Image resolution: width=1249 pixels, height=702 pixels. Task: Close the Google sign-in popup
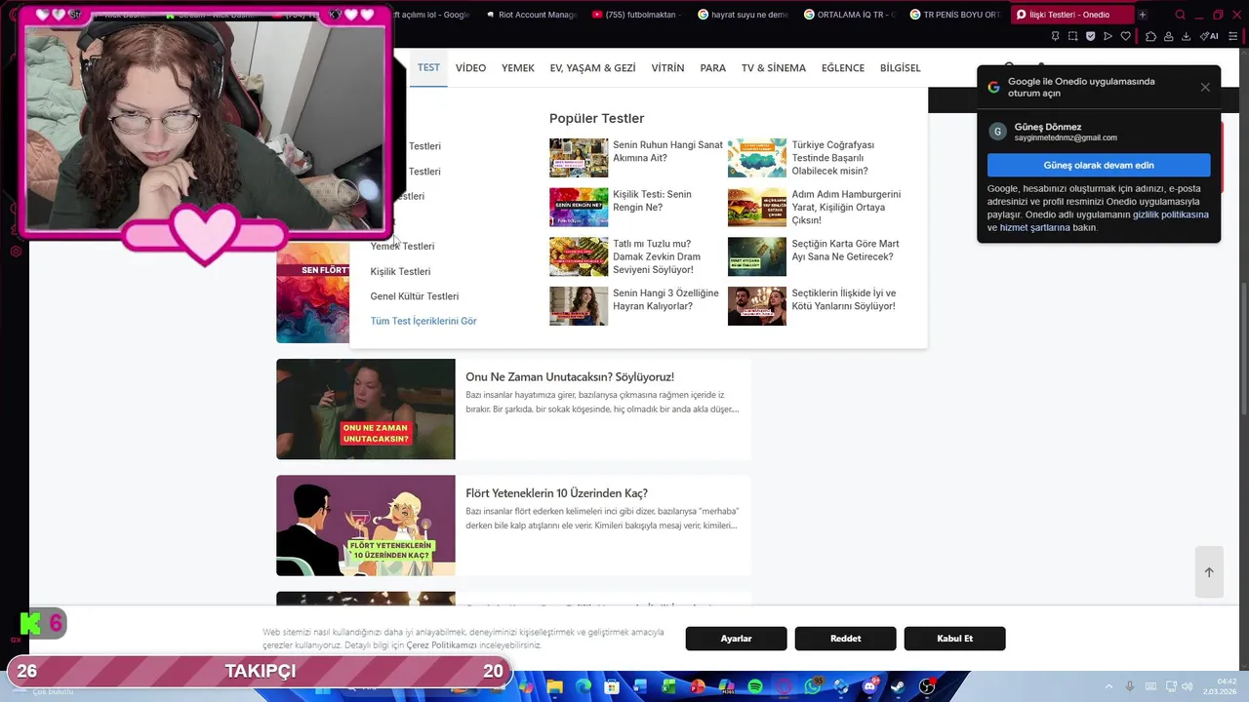click(x=1205, y=87)
